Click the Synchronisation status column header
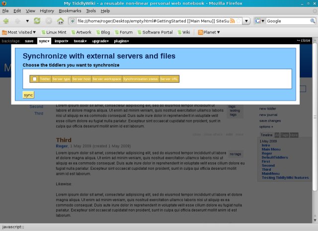Viewport: 318px width, 231px height. tap(140, 79)
